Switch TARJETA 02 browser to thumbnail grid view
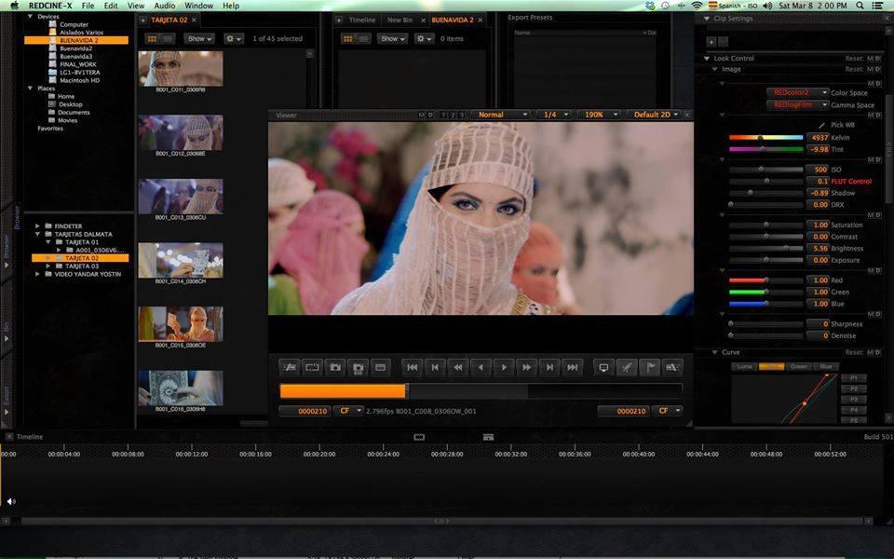 (153, 39)
